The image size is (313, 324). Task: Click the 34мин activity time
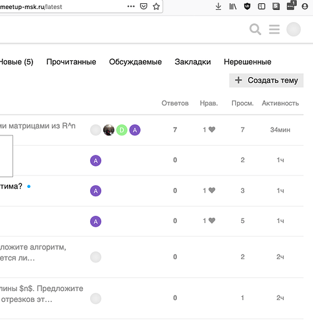pyautogui.click(x=280, y=130)
